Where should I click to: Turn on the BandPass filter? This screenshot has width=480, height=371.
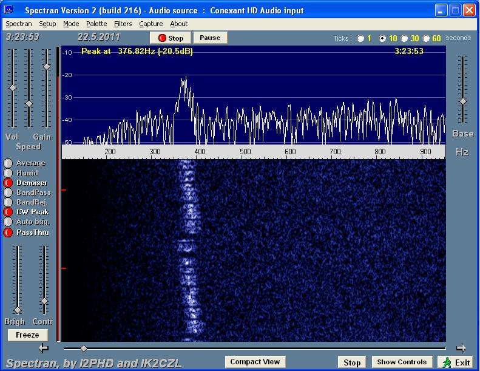click(8, 192)
